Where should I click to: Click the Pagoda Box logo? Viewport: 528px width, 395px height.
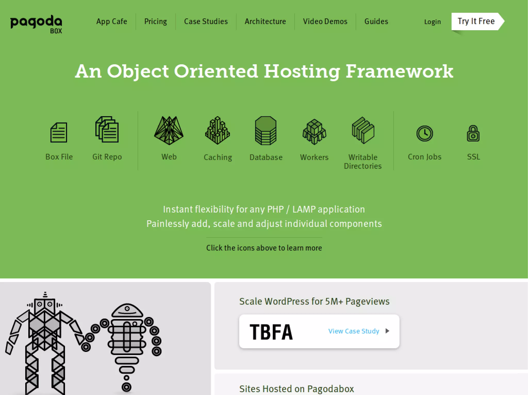click(x=36, y=24)
